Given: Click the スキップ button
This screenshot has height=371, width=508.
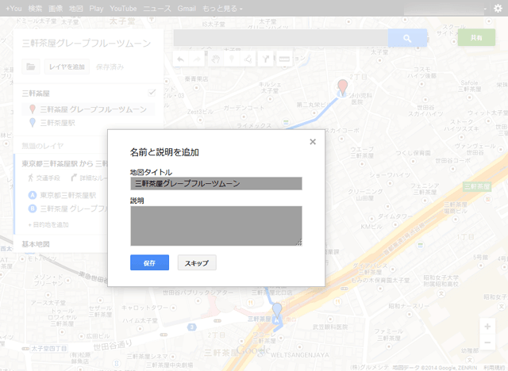Looking at the screenshot, I should 197,262.
